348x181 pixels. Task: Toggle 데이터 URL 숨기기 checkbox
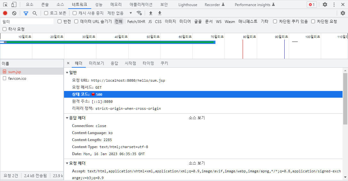[x=76, y=21]
